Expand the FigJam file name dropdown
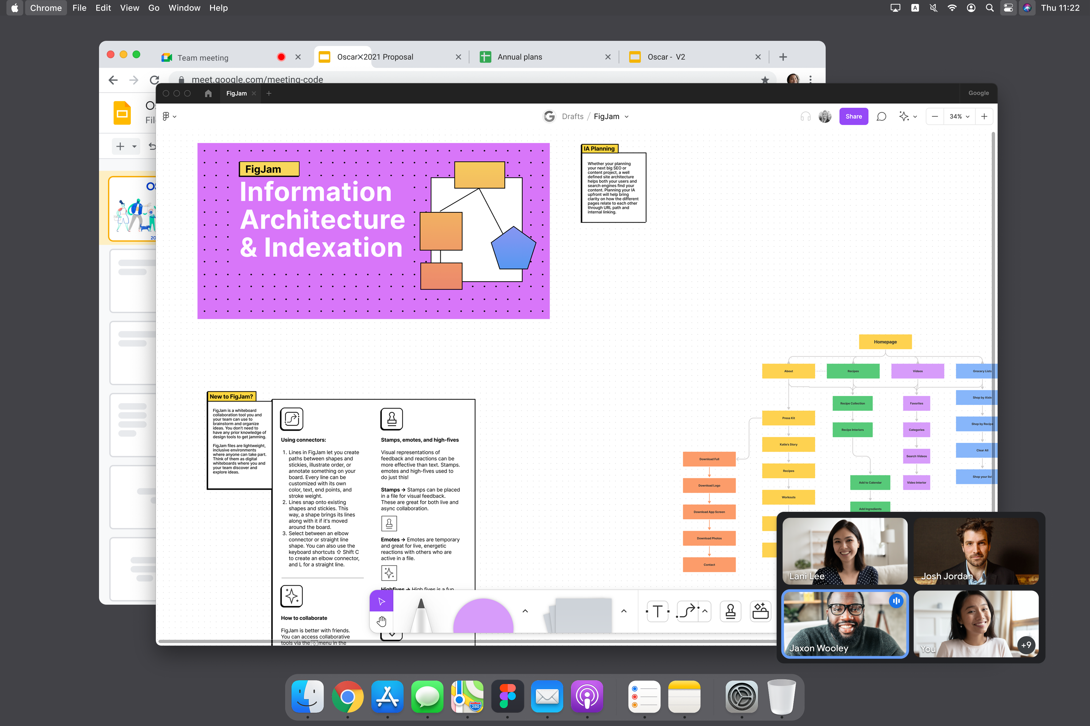The height and width of the screenshot is (726, 1090). [626, 117]
